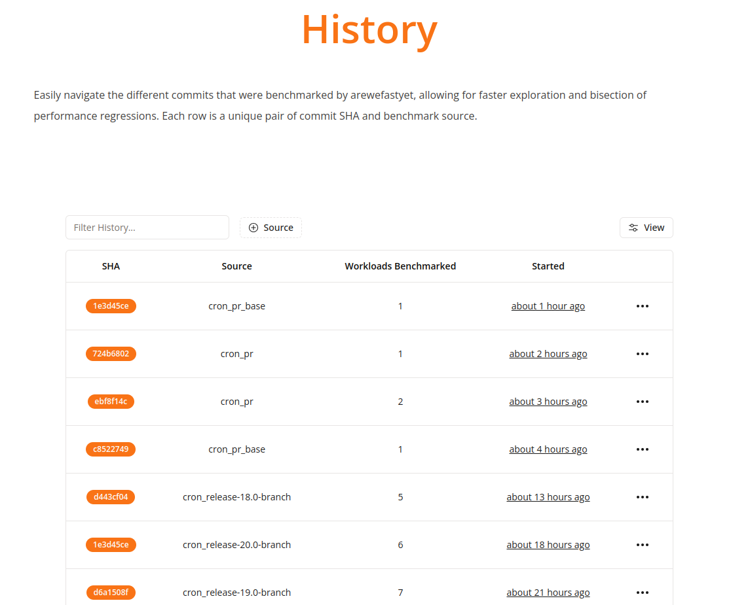Viewport: 750px width, 605px height.
Task: Click SHA badge d443cf04
Action: 111,497
